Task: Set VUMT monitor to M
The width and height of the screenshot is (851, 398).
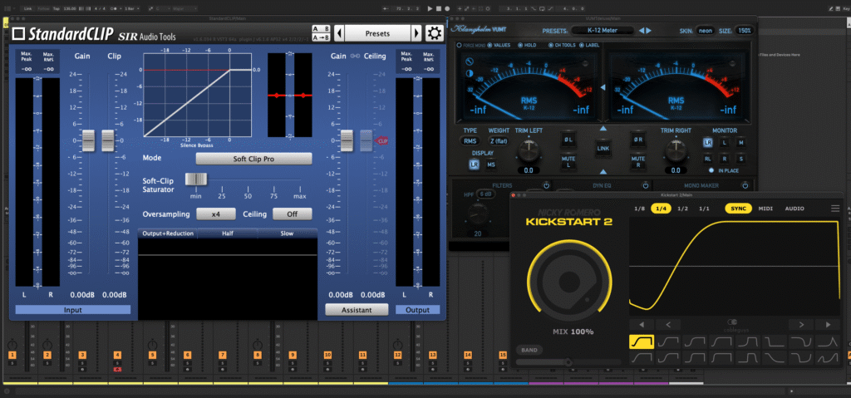Action: (x=740, y=142)
